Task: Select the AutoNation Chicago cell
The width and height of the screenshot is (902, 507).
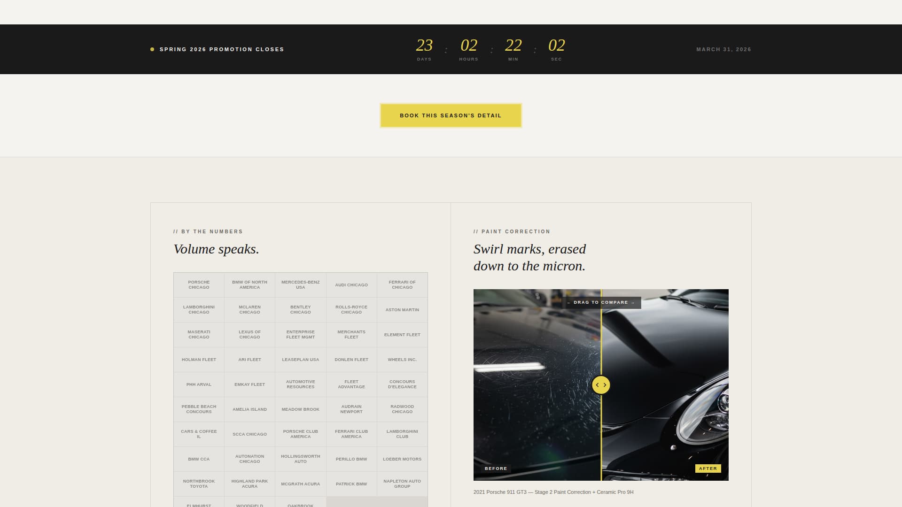Action: point(249,459)
